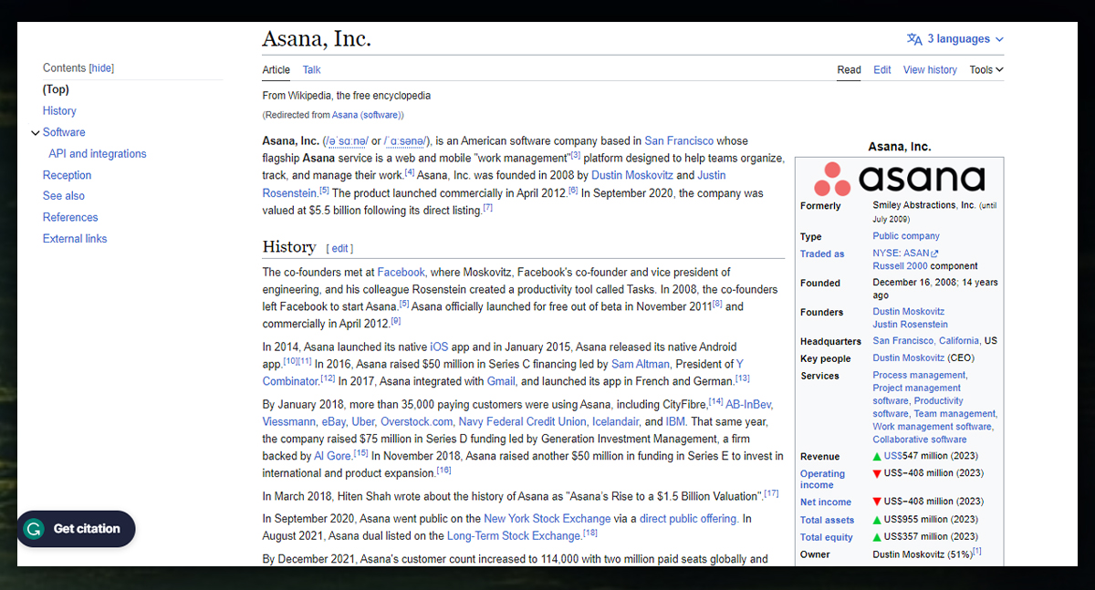Open API and integrations in Contents
Viewport: 1095px width, 590px height.
point(98,154)
